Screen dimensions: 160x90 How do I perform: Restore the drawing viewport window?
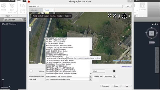tap(155, 24)
